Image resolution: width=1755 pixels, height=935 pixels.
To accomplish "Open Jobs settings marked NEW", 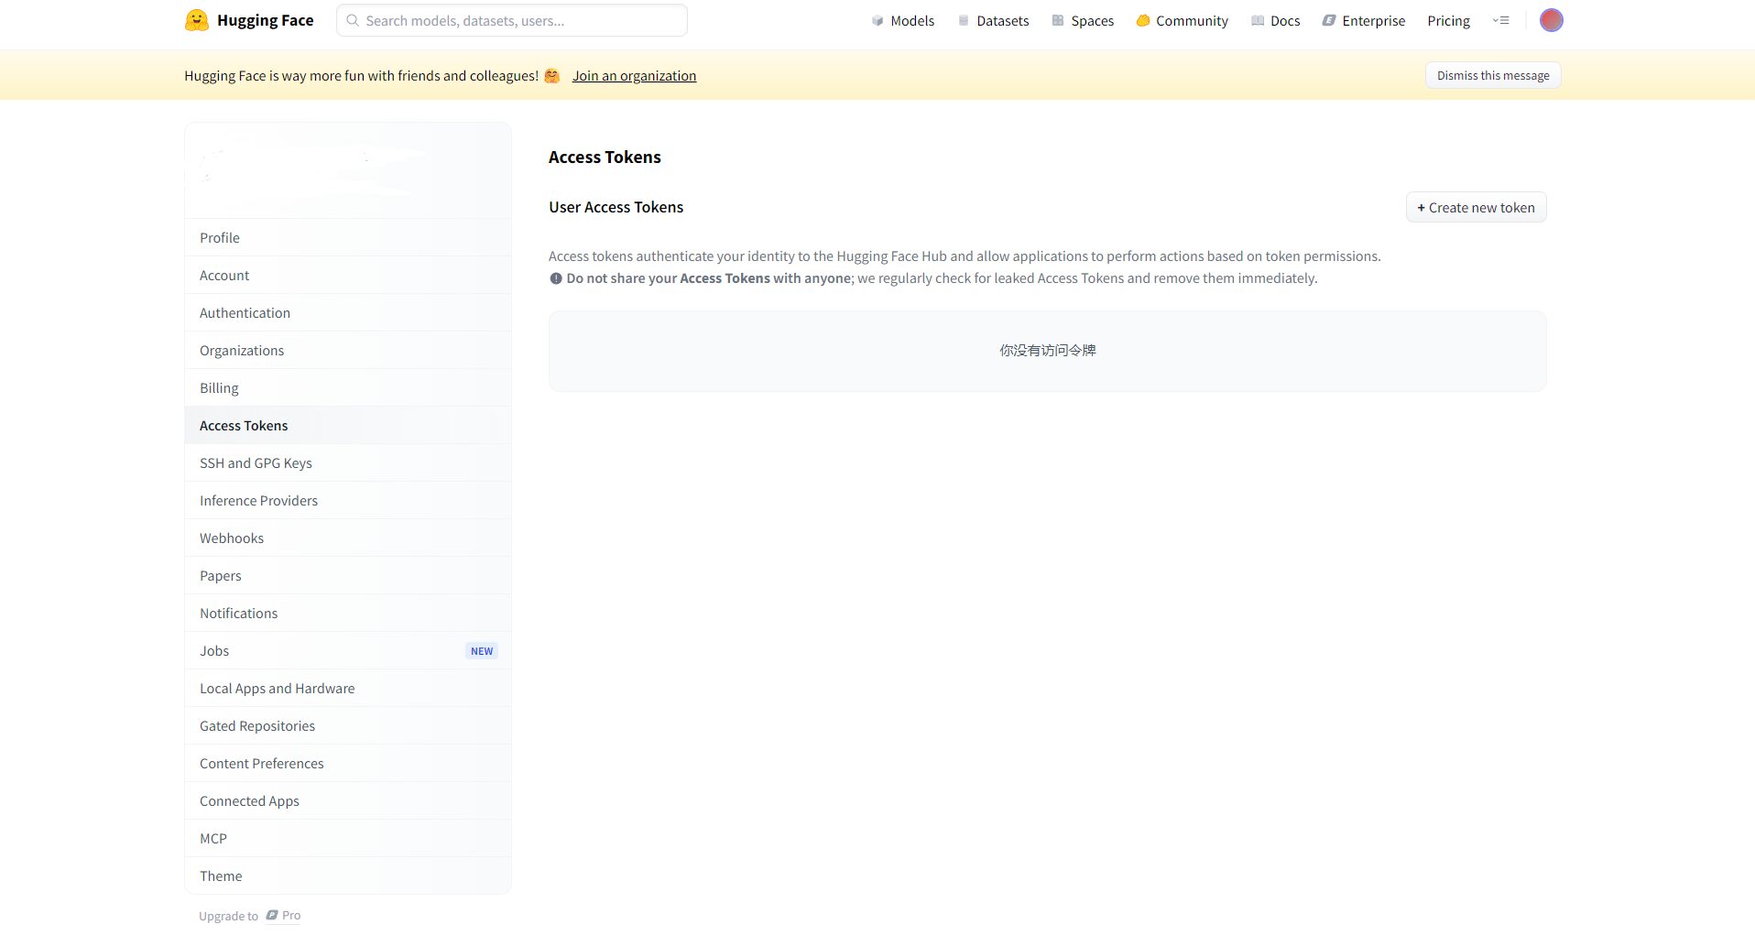I will coord(214,651).
